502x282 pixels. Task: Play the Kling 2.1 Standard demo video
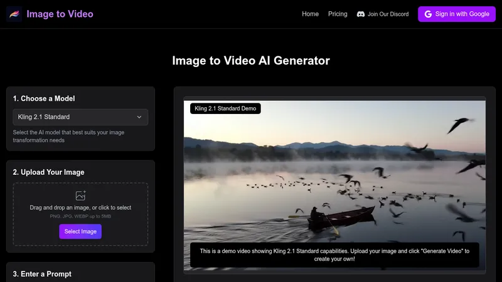point(334,185)
